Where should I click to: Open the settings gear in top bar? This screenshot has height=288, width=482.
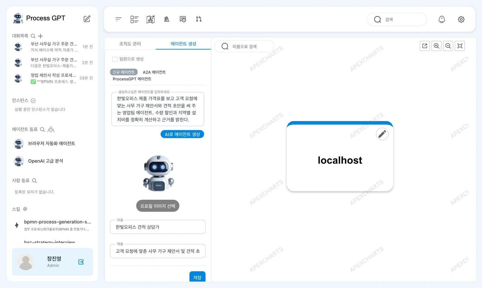click(461, 19)
